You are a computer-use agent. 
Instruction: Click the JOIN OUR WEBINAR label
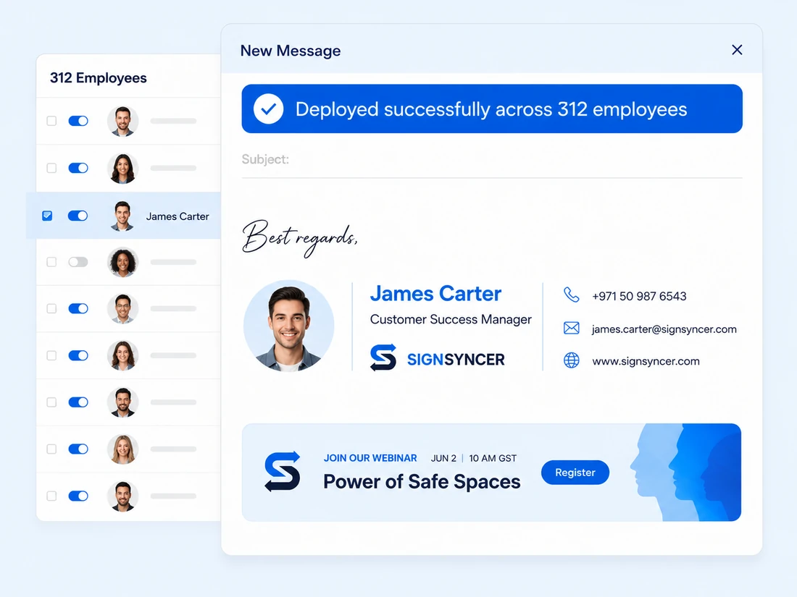click(370, 458)
